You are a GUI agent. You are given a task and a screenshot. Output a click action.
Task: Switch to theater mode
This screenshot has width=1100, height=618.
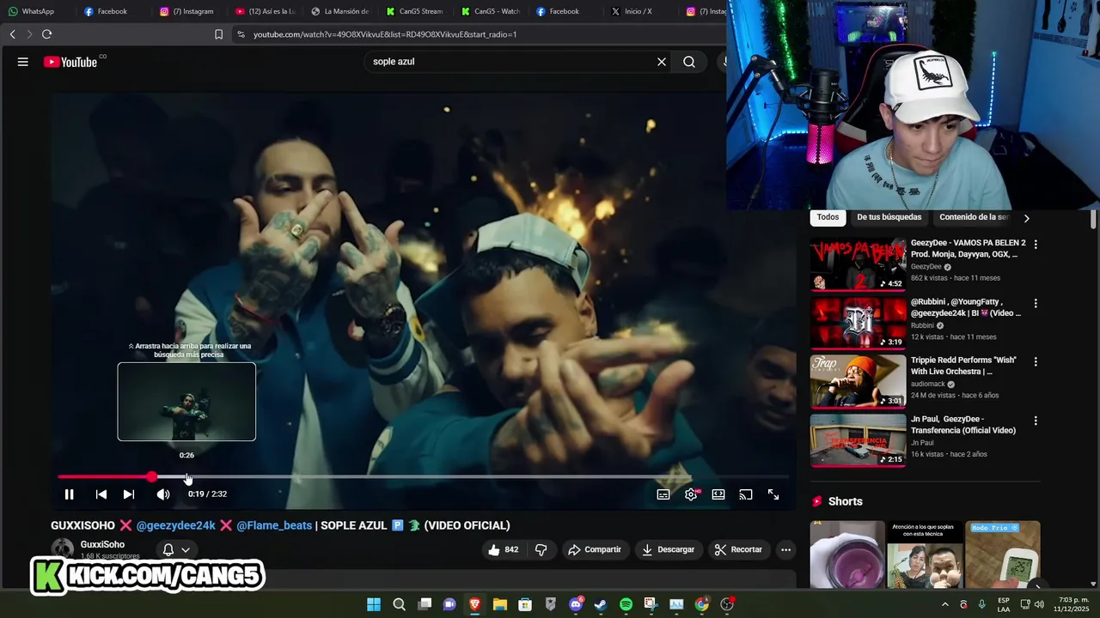(x=718, y=494)
